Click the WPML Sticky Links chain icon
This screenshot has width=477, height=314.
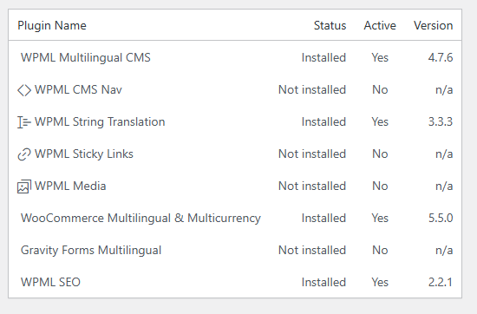[x=24, y=154]
